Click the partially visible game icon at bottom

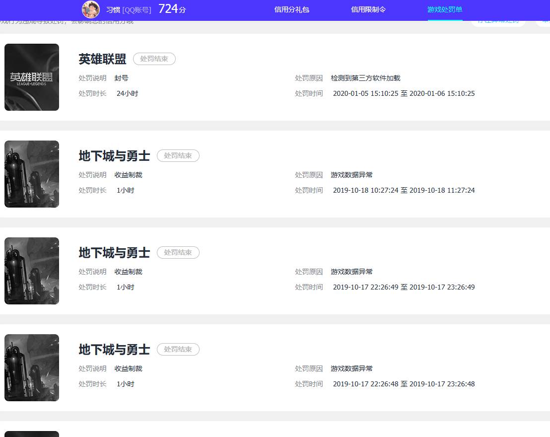(x=31, y=434)
